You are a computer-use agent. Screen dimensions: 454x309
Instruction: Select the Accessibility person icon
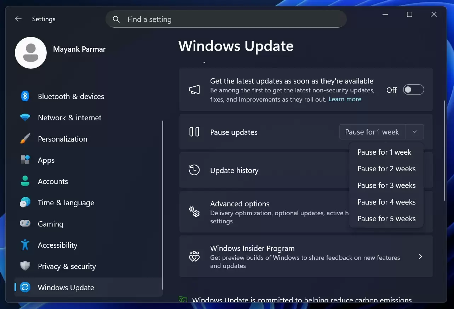point(25,245)
